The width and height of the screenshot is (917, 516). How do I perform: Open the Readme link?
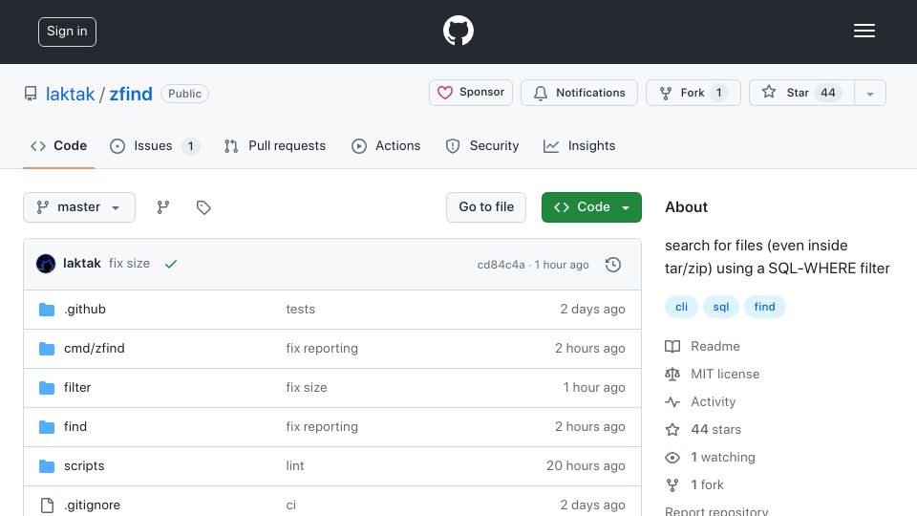click(715, 346)
